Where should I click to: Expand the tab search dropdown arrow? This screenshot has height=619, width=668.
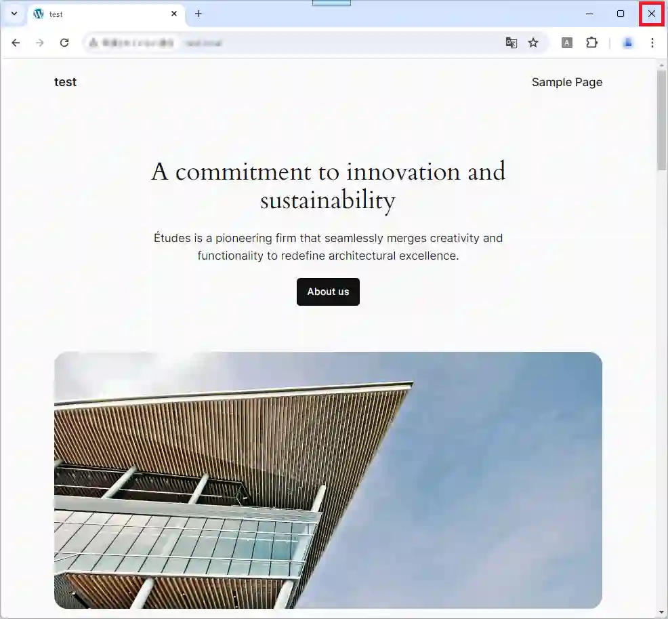click(14, 14)
